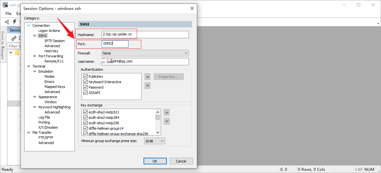Toggle the GSSAPI authentication checkbox
Screen dimensions: 381x173
tap(85, 93)
